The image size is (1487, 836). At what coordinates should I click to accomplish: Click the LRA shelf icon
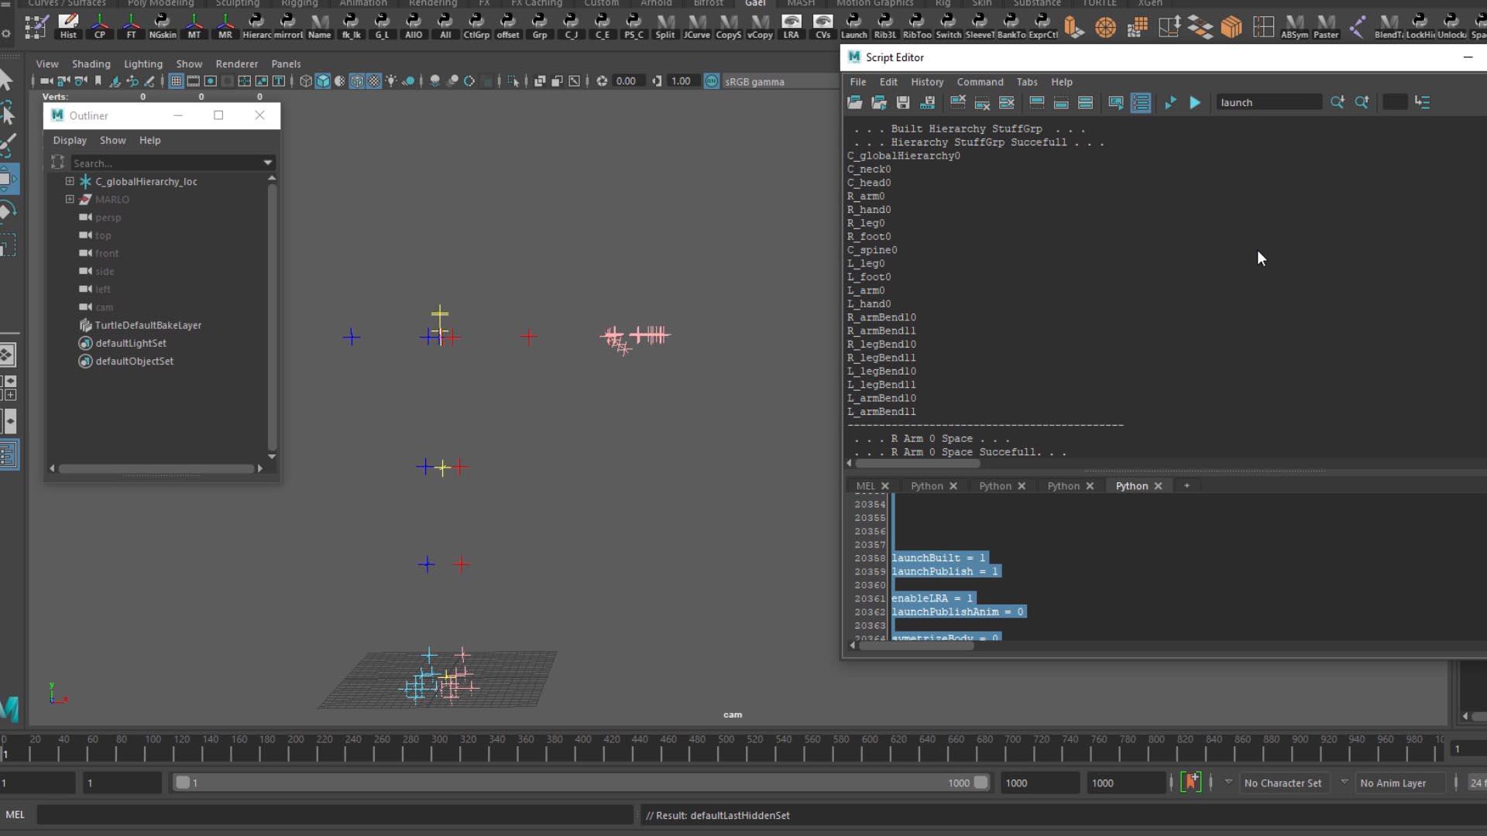tap(791, 26)
